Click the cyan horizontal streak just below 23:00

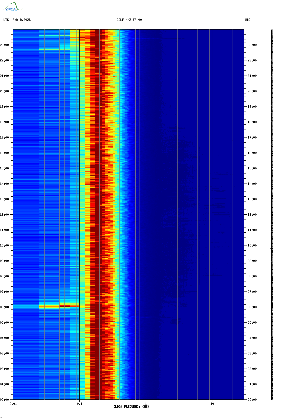click(x=54, y=49)
